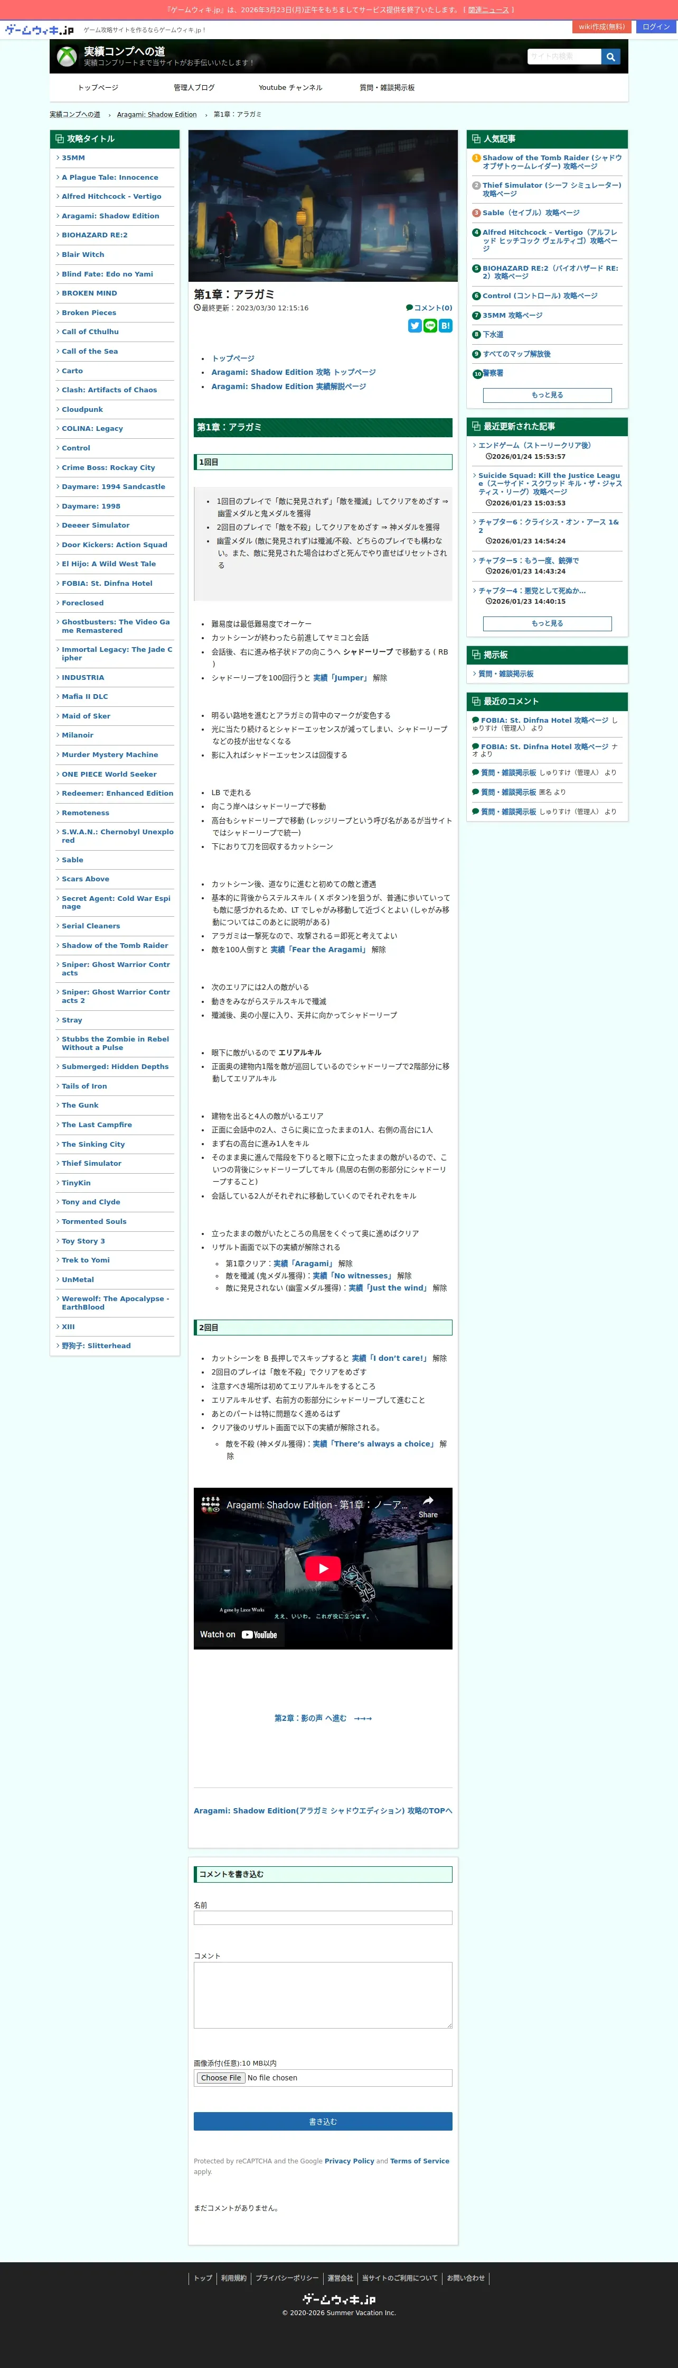Image resolution: width=678 pixels, height=2368 pixels.
Task: Open the 実績「There's always a choice」 link
Action: 374,1443
